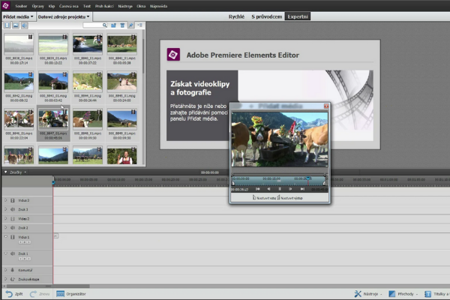The width and height of the screenshot is (450, 300).
Task: Go to previous edit point in preview window
Action: click(x=258, y=189)
